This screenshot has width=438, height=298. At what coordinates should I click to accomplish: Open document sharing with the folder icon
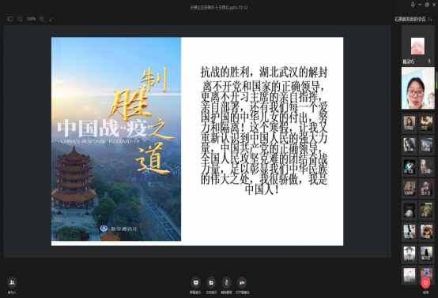coord(211,283)
